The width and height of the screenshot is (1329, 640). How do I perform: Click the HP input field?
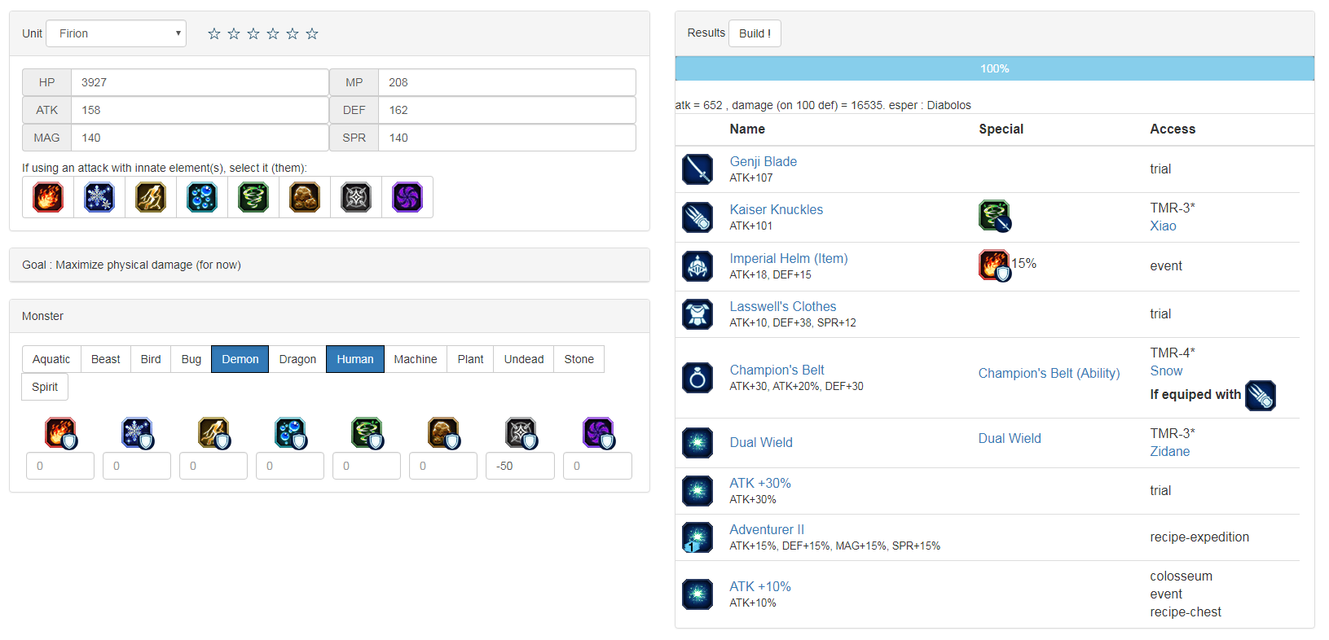click(x=200, y=82)
